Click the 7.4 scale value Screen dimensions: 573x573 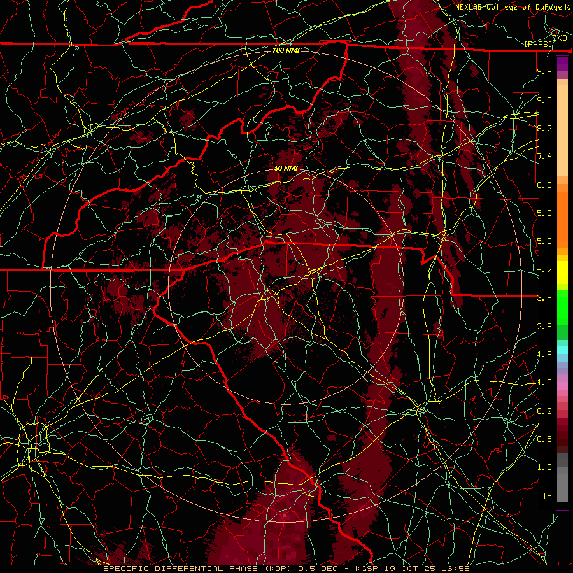click(x=544, y=157)
